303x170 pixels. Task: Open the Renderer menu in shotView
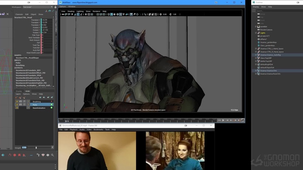[96, 11]
